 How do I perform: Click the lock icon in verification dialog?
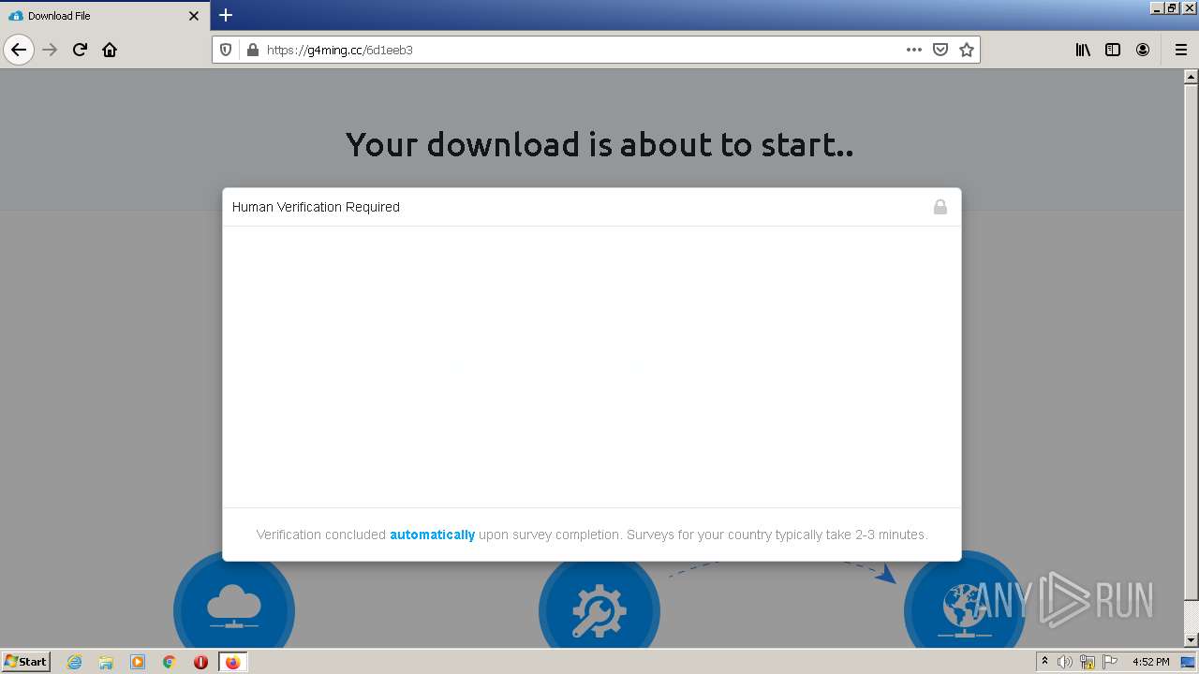click(x=940, y=207)
